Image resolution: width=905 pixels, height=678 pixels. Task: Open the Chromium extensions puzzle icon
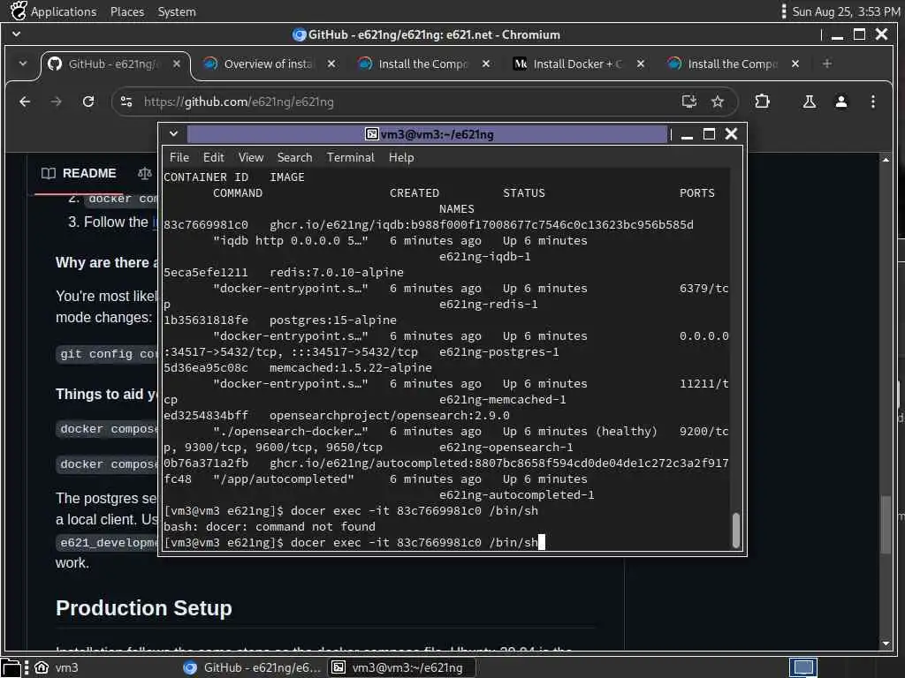coord(762,102)
